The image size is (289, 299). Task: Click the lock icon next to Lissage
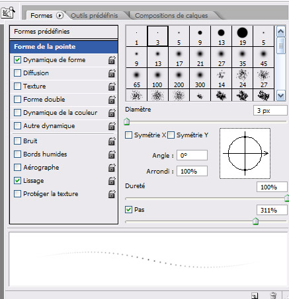pyautogui.click(x=112, y=181)
